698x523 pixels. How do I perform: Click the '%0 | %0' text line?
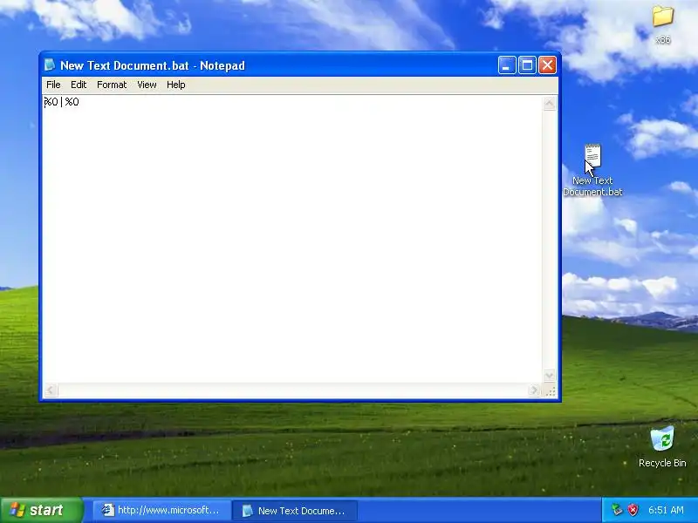tap(62, 102)
